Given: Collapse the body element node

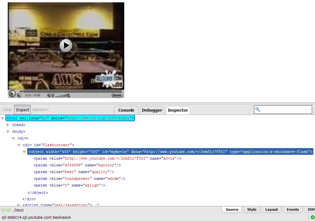Looking at the screenshot, I should coord(8,131).
